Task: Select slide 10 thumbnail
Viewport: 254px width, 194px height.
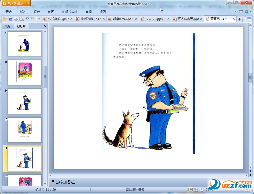Action: pos(25,130)
